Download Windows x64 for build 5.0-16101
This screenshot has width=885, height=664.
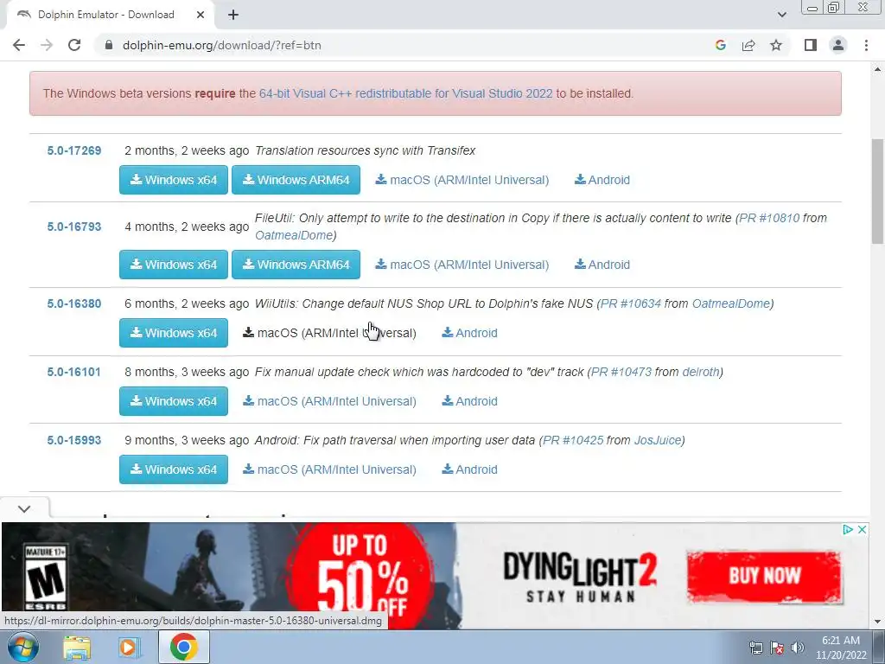point(173,401)
